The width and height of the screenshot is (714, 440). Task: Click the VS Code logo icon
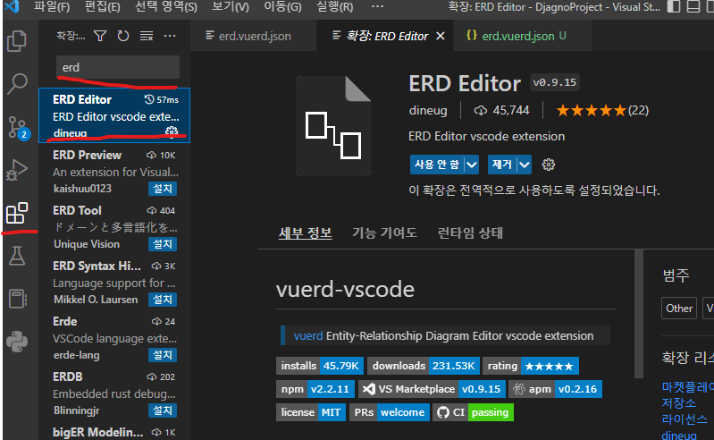pyautogui.click(x=12, y=6)
